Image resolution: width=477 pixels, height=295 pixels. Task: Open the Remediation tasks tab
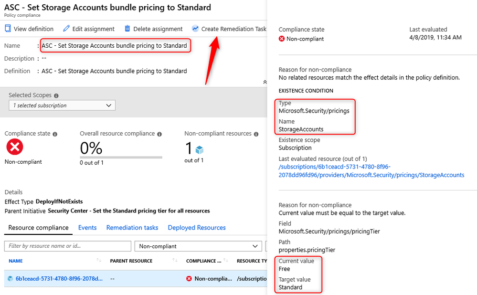(132, 228)
